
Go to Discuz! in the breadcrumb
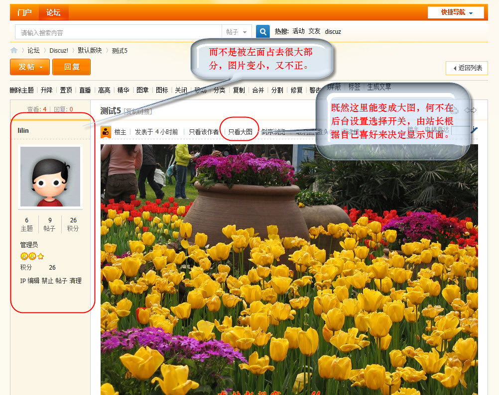coord(59,51)
